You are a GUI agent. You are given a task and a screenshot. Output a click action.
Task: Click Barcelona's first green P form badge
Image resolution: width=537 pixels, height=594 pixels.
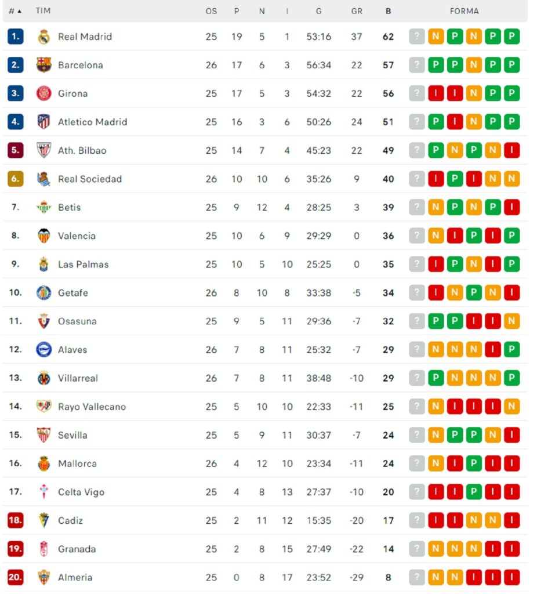[436, 65]
